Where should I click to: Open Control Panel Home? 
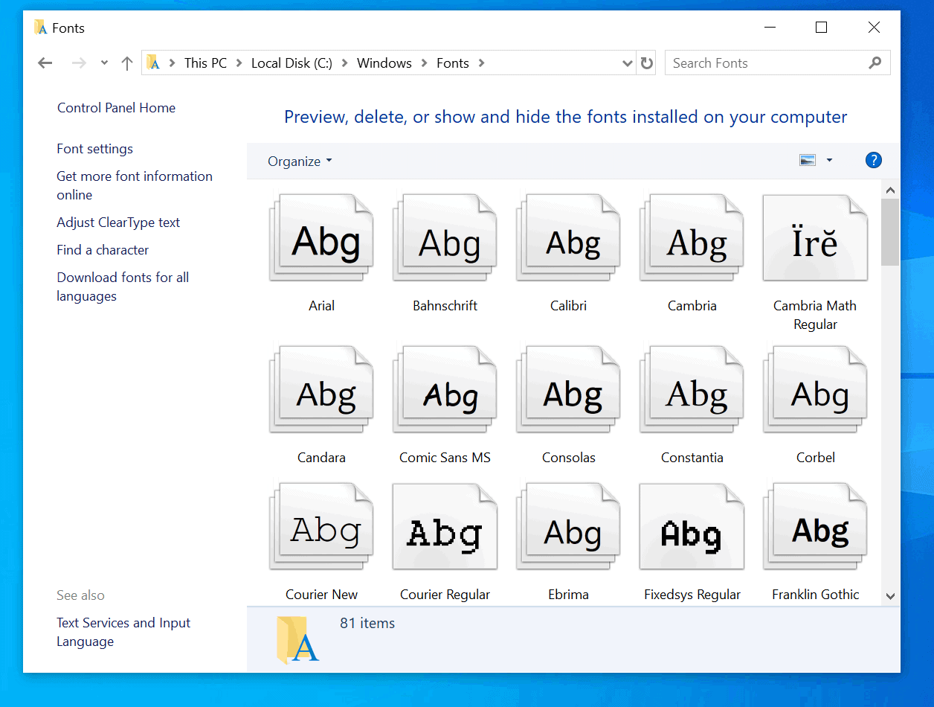pyautogui.click(x=117, y=108)
